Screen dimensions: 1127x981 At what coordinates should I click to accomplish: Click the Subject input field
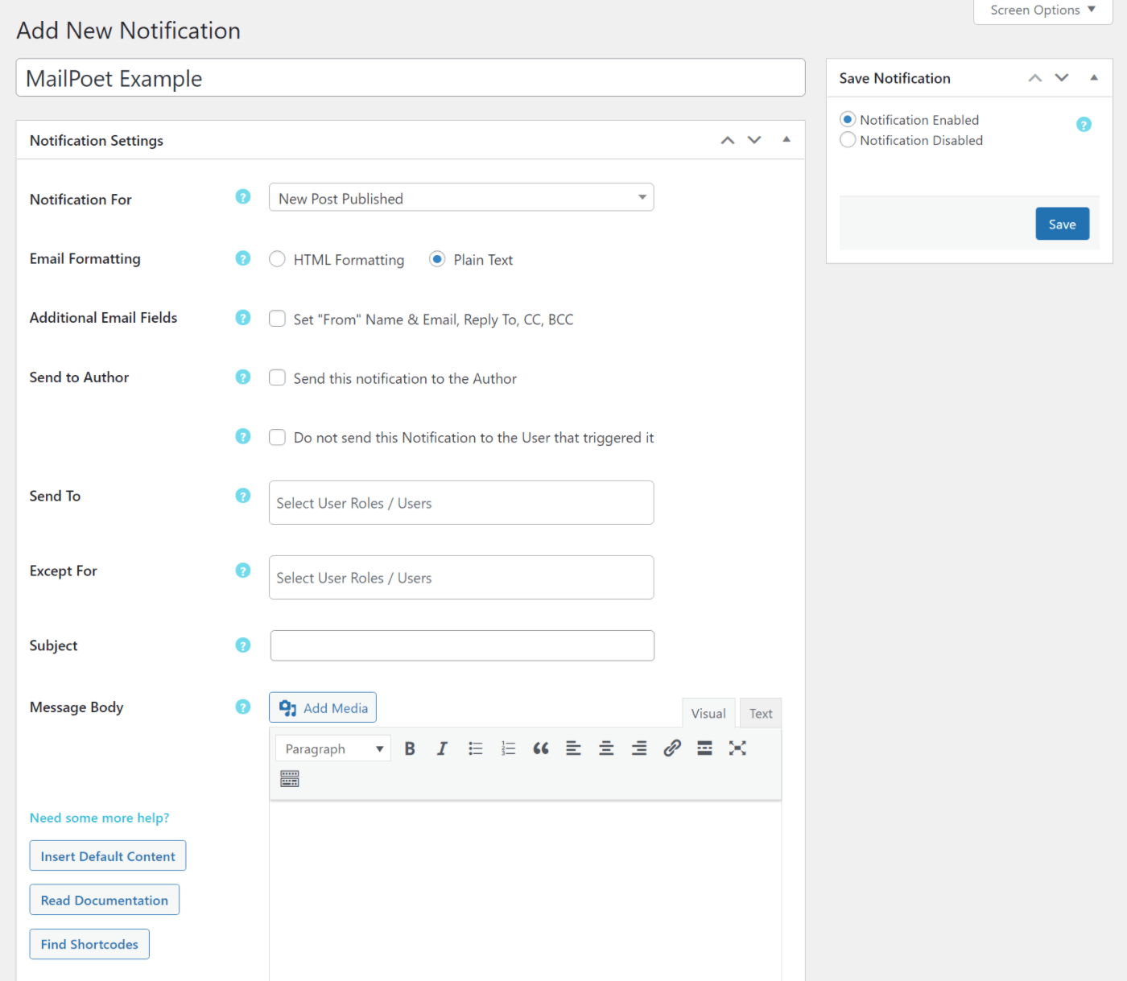(462, 645)
